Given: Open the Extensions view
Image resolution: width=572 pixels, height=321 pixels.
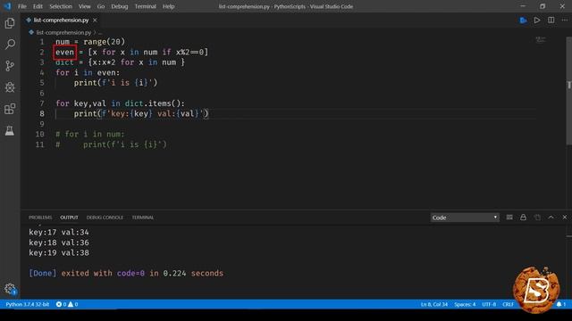Looking at the screenshot, I should [x=10, y=109].
